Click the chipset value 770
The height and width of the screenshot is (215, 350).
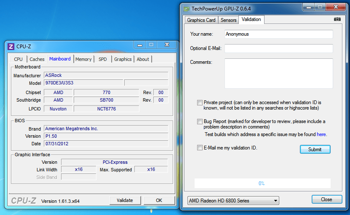tap(107, 92)
